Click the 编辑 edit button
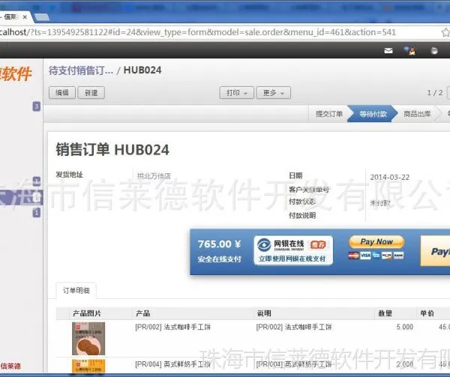 (x=62, y=93)
